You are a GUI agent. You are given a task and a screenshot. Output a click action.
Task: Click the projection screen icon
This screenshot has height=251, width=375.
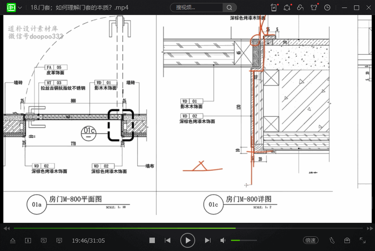click(59, 241)
